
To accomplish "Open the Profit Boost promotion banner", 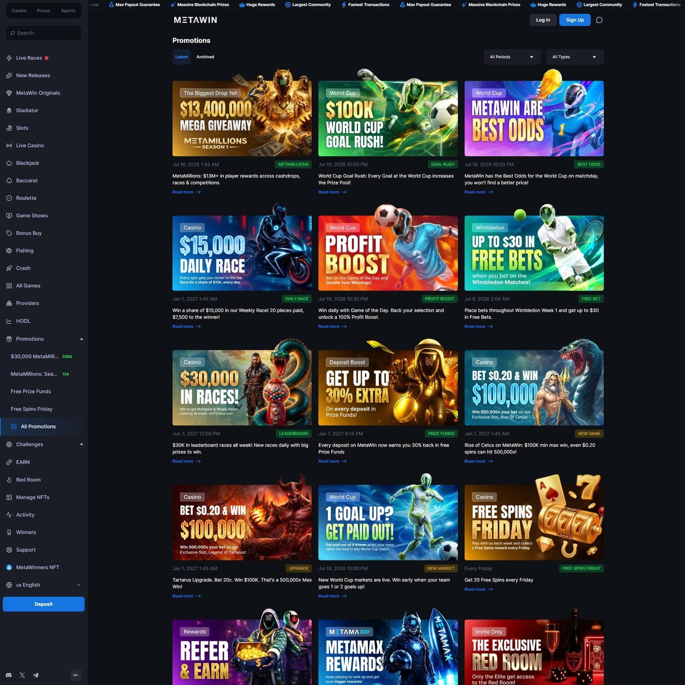I will 388,253.
